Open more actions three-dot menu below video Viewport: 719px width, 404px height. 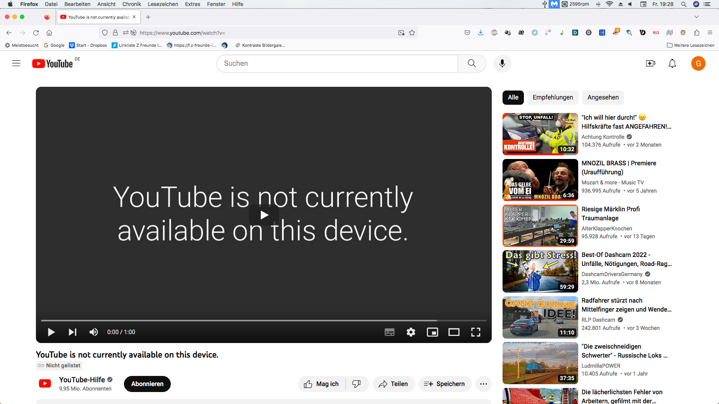tap(483, 384)
